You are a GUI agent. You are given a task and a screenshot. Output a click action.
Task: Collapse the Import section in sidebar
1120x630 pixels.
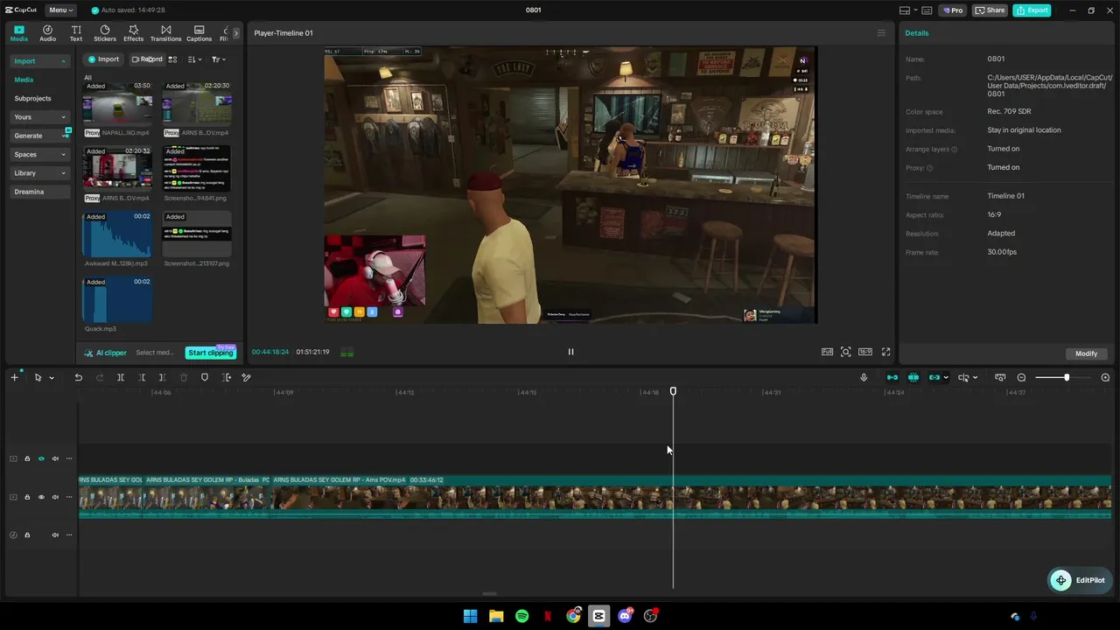(x=63, y=61)
